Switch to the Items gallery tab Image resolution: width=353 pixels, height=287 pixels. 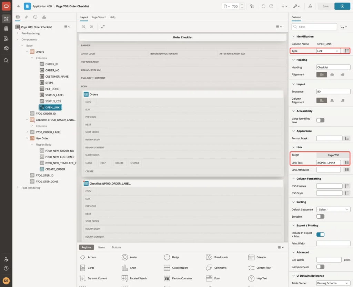(102, 247)
